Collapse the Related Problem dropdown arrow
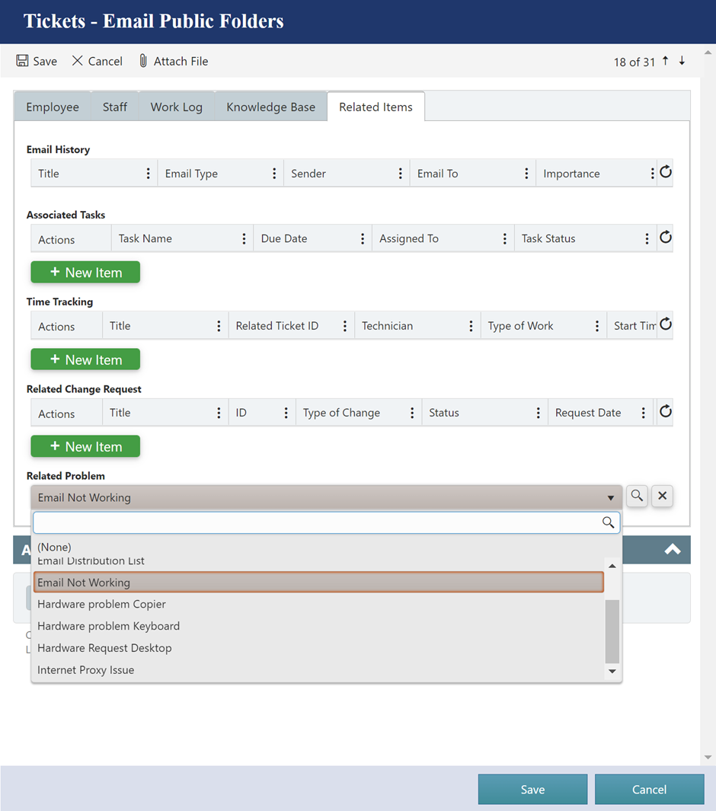This screenshot has height=811, width=716. pos(611,496)
